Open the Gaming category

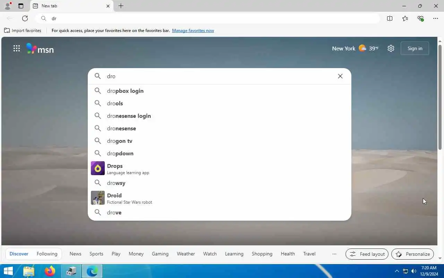pos(160,254)
